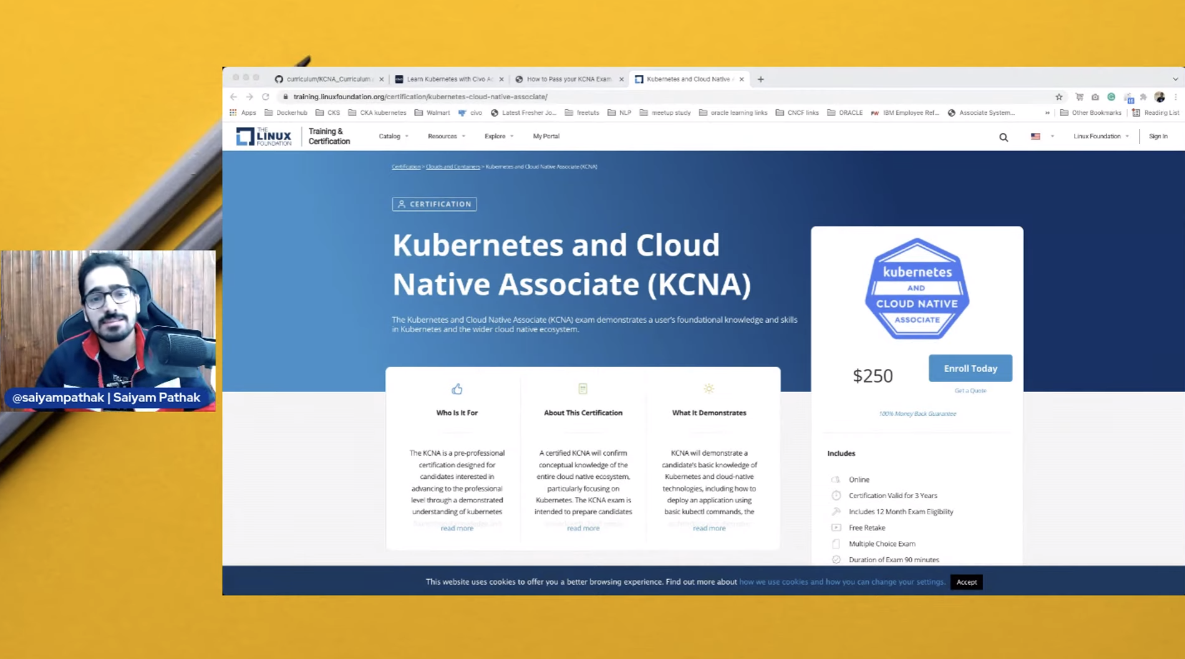Click the KCNA hexagon badge image
This screenshot has width=1185, height=659.
click(917, 289)
